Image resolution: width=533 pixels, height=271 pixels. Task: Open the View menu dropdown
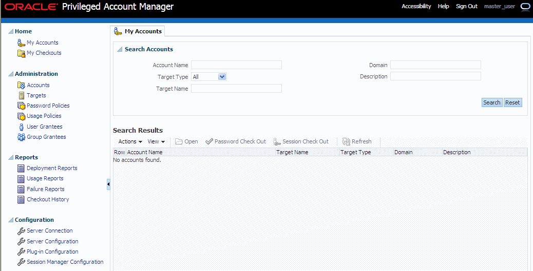[x=156, y=141]
